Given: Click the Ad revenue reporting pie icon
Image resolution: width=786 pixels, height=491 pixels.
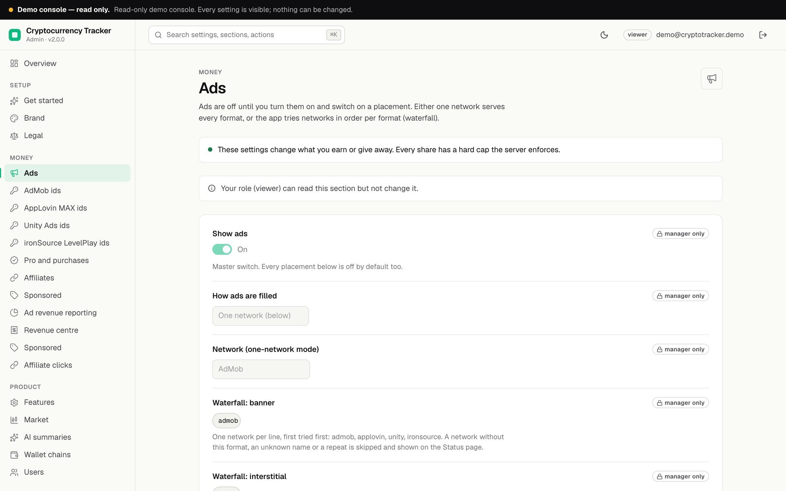Looking at the screenshot, I should coord(14,313).
